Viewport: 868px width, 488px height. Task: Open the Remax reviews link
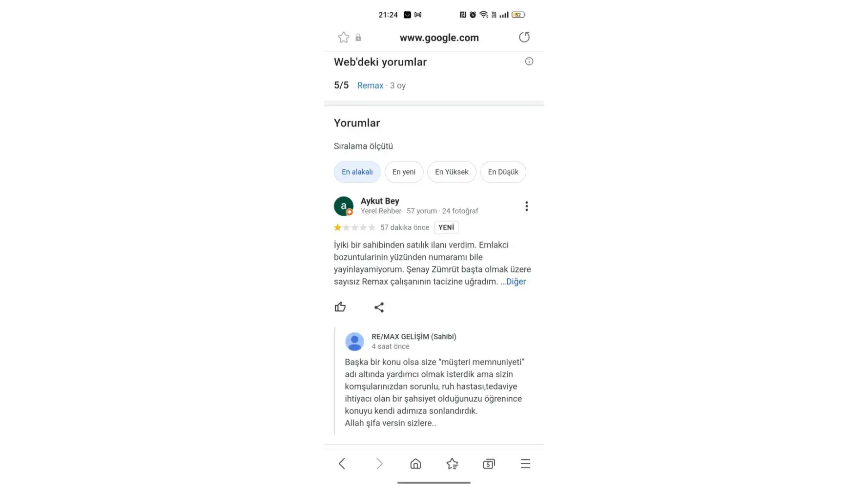pos(370,86)
